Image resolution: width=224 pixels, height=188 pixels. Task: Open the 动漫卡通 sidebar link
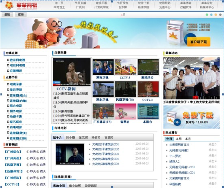(16, 116)
